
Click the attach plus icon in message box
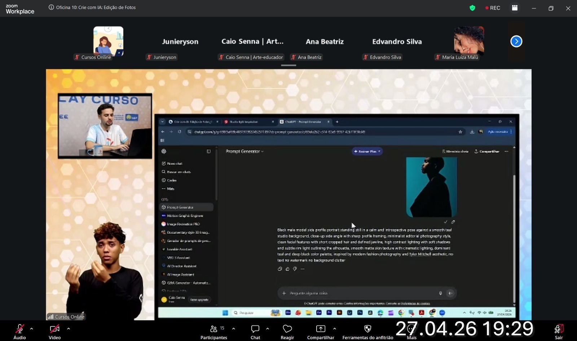pyautogui.click(x=284, y=293)
